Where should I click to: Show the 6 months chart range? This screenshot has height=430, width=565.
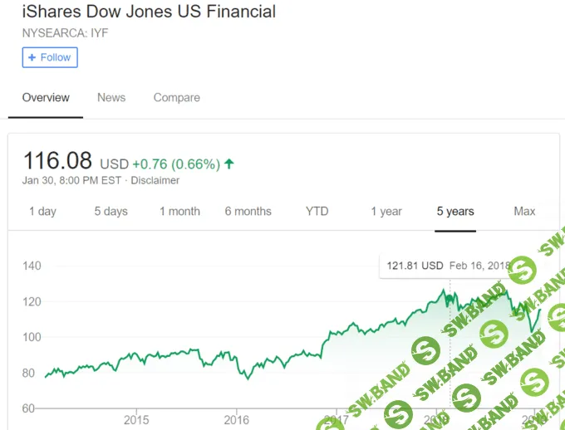248,211
